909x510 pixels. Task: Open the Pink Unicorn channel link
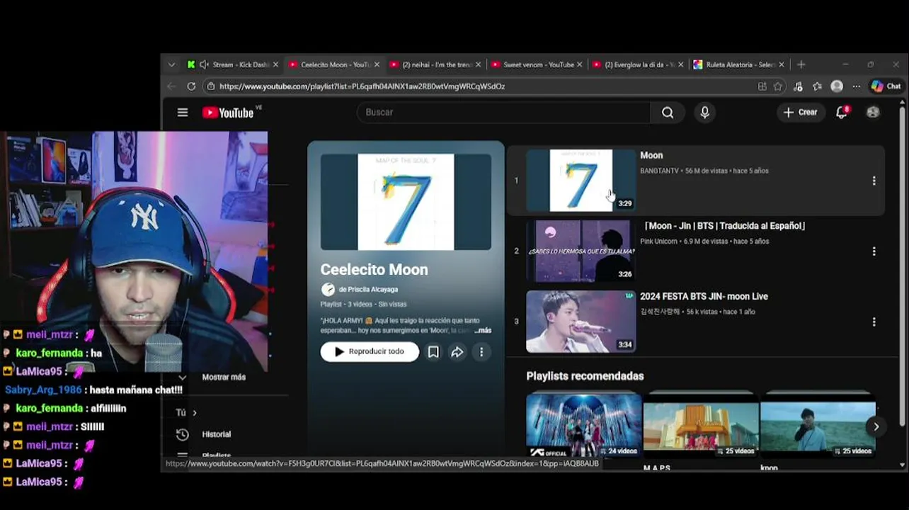click(x=658, y=242)
